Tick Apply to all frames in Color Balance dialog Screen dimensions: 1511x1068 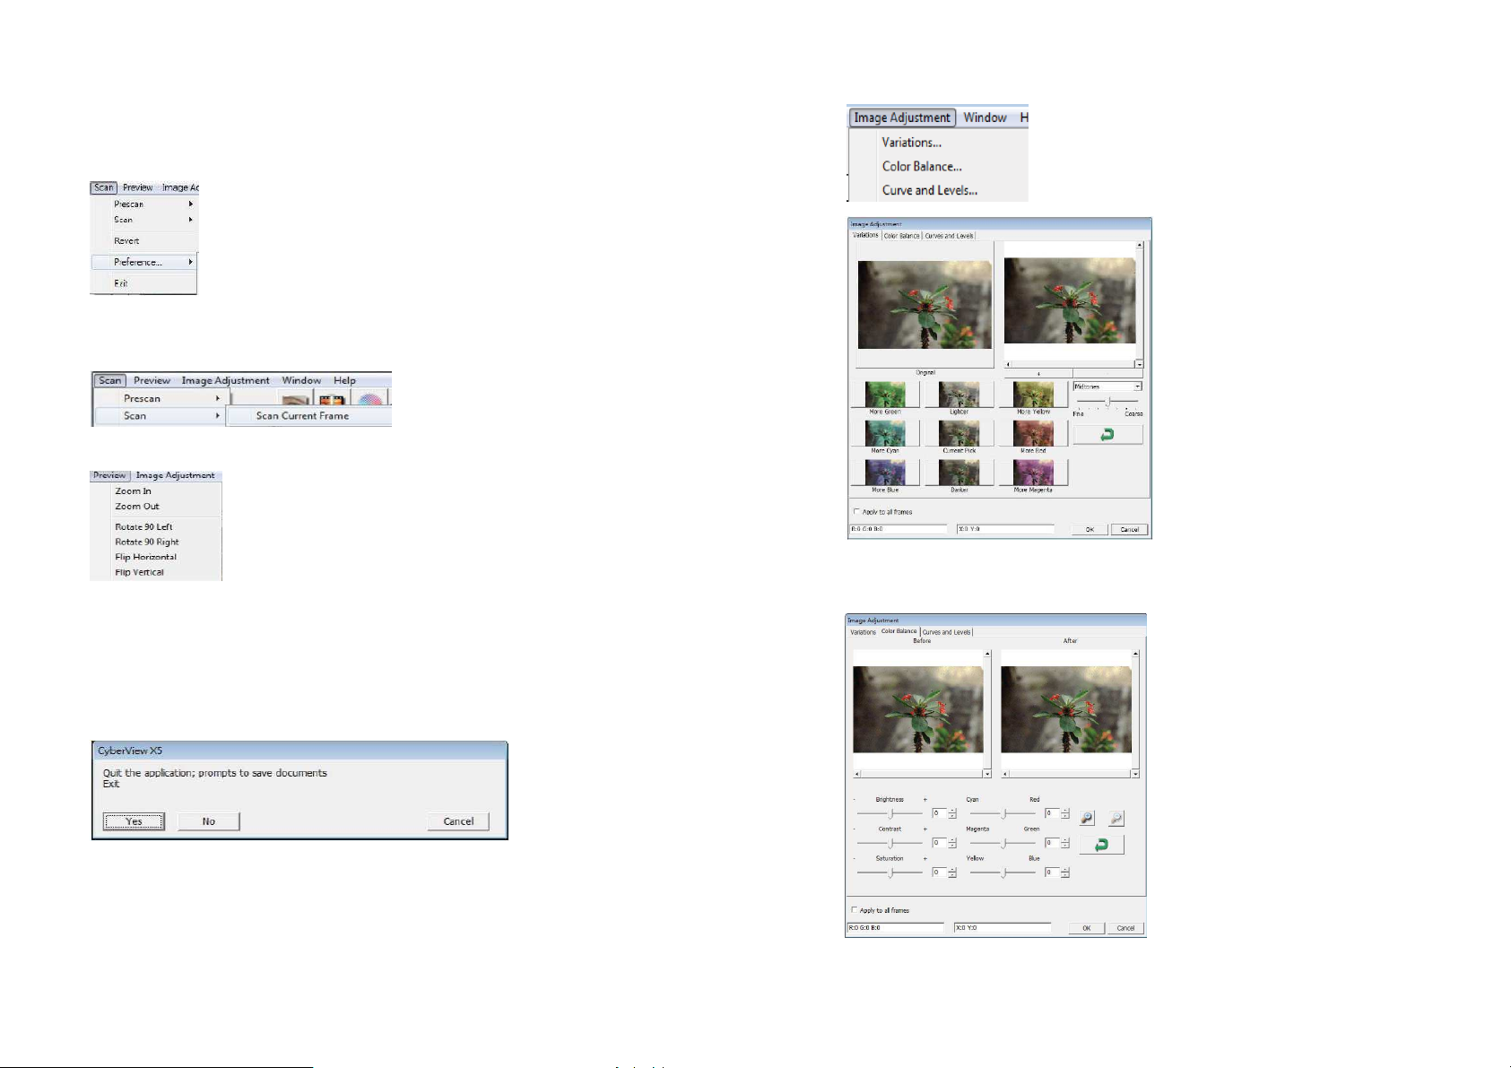pyautogui.click(x=854, y=910)
